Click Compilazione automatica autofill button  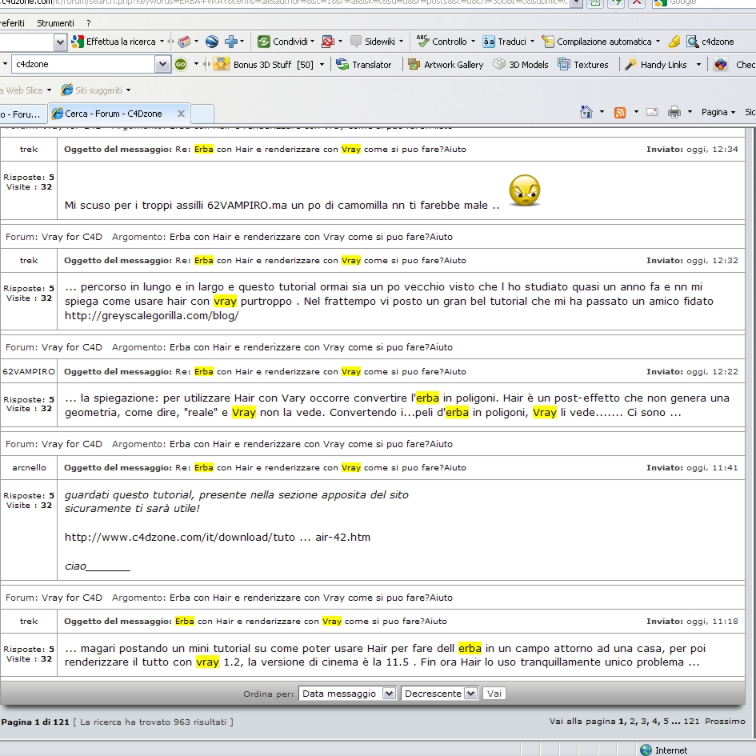[597, 42]
